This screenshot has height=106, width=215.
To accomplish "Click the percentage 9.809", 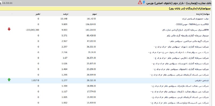I will [64, 24].
